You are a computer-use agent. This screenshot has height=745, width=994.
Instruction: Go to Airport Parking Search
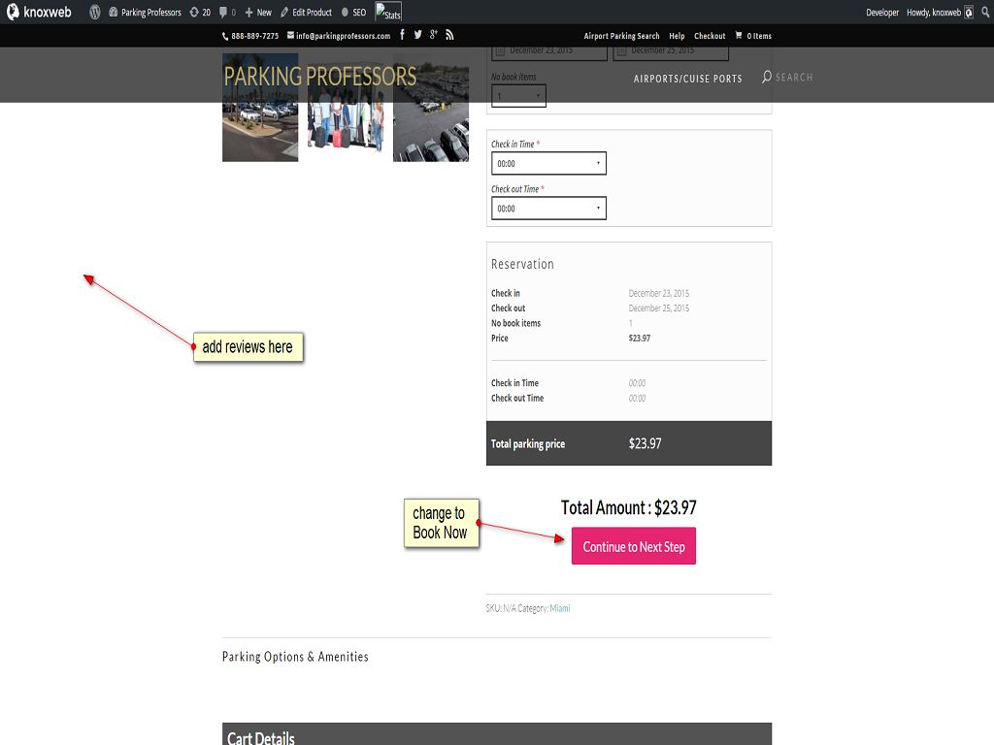click(x=621, y=36)
